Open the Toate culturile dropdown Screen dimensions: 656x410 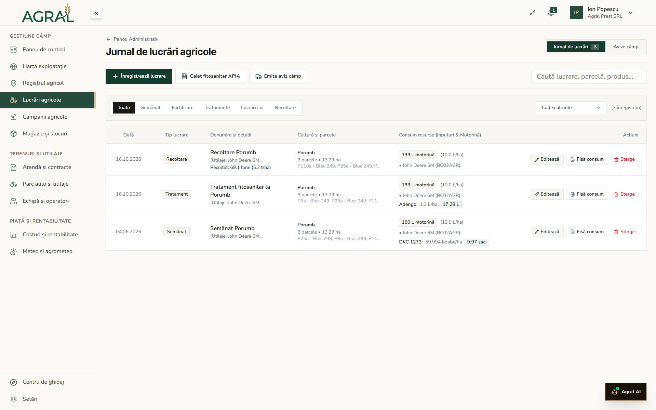(571, 108)
